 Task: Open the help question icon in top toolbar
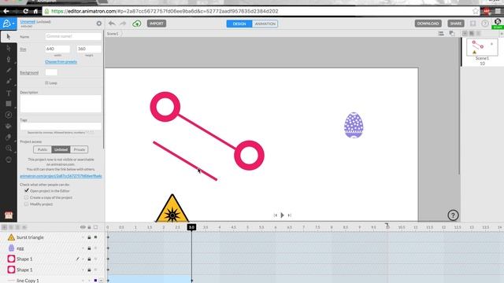point(485,24)
